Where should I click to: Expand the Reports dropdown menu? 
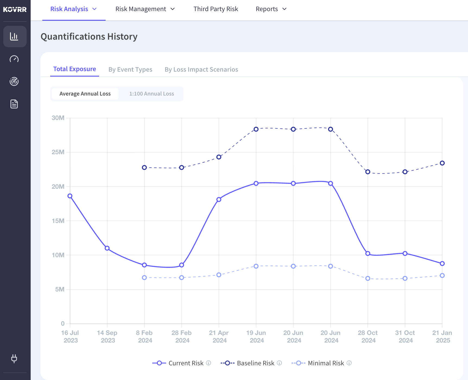tap(271, 9)
